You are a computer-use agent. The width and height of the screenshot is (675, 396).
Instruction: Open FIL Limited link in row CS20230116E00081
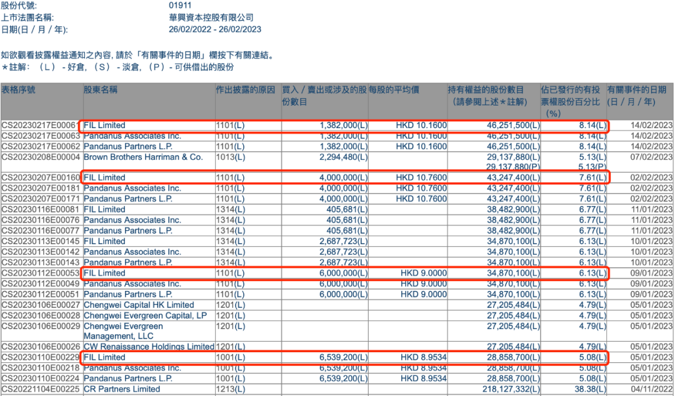(x=104, y=209)
